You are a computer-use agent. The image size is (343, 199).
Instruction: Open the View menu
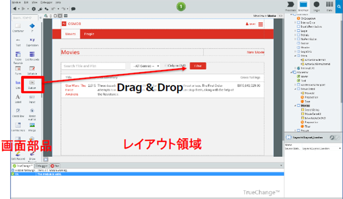[x=35, y=2]
